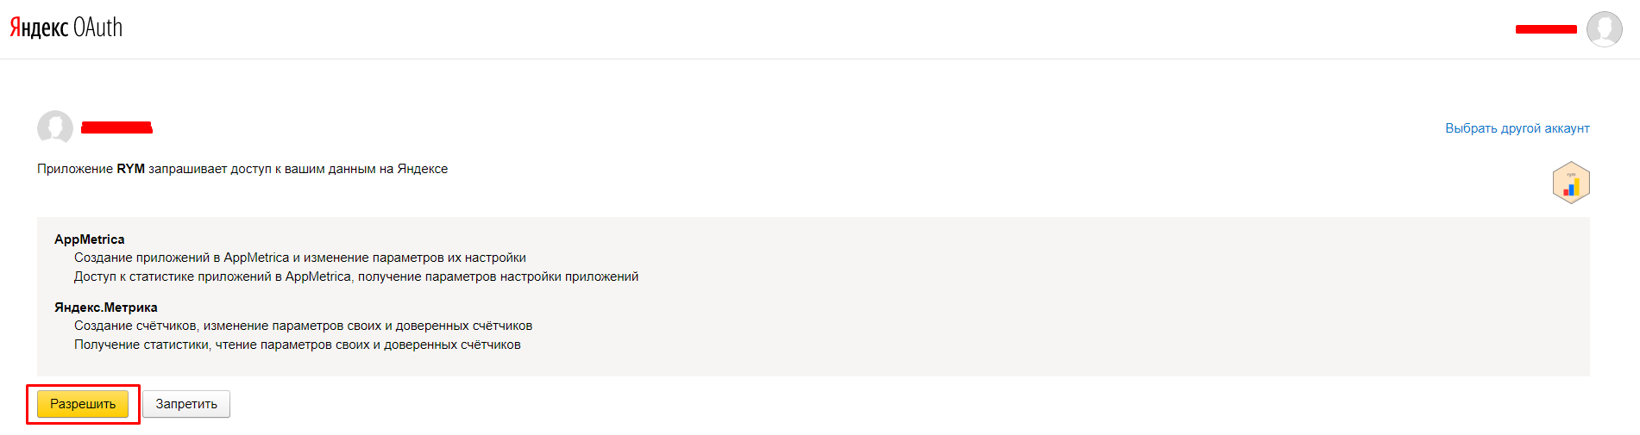
Task: Click the grey account avatar above request text
Action: [55, 127]
